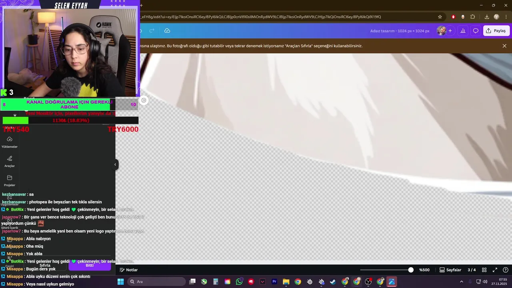
Task: Open the %500 zoom level menu
Action: (424, 270)
